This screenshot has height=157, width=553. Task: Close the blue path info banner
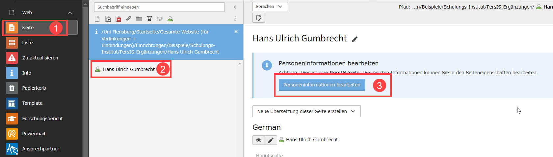(x=236, y=32)
